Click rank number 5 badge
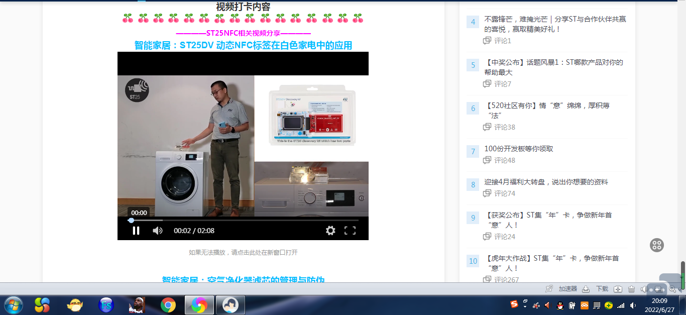686x315 pixels. [473, 65]
